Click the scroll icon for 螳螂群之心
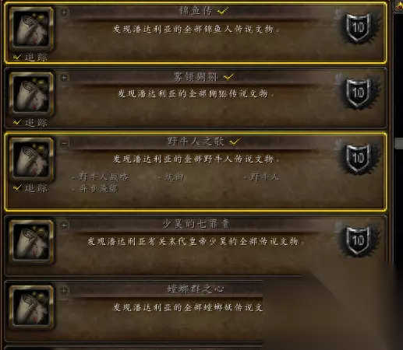Image resolution: width=403 pixels, height=350 pixels. pyautogui.click(x=31, y=307)
